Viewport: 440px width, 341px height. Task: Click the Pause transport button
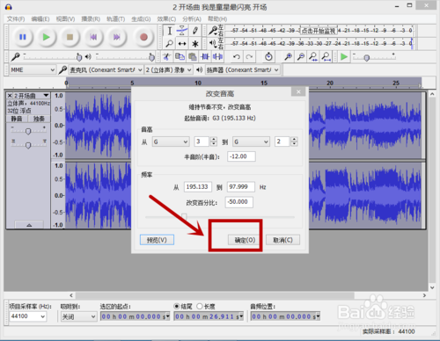(x=23, y=37)
